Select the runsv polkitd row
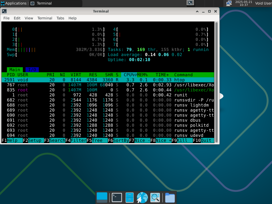Screen dimensions: 272x204 pyautogui.click(x=108, y=125)
